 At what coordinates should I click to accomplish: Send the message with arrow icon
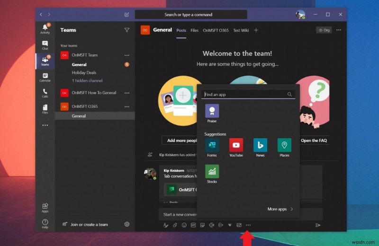click(318, 225)
